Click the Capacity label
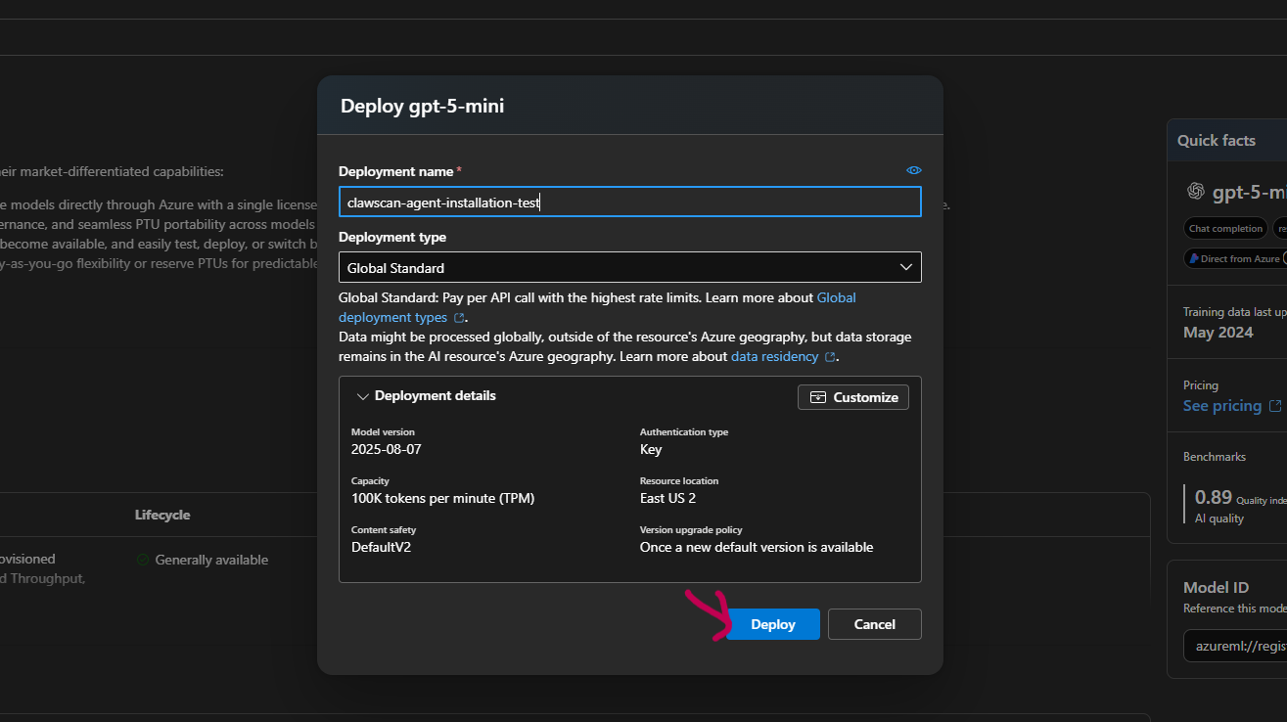The image size is (1287, 722). [x=370, y=480]
